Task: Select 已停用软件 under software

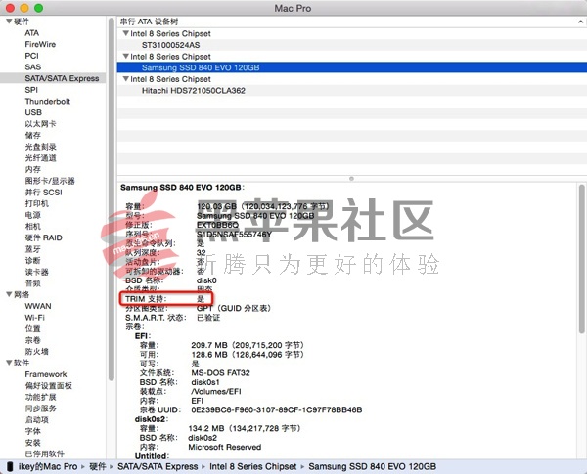Action: (x=45, y=453)
